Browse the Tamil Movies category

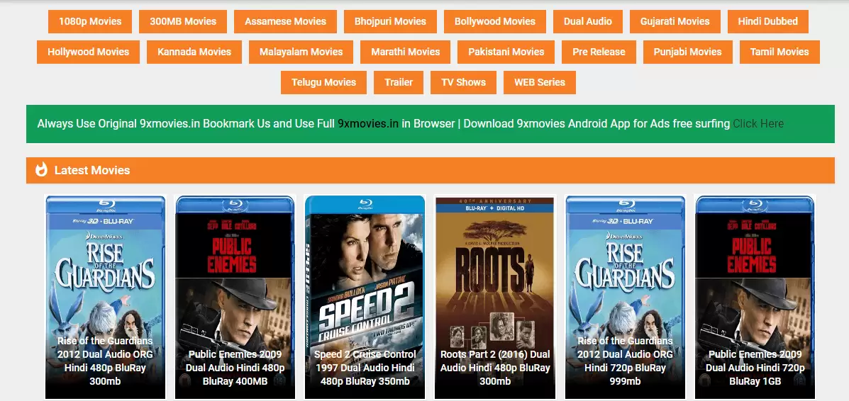point(779,52)
